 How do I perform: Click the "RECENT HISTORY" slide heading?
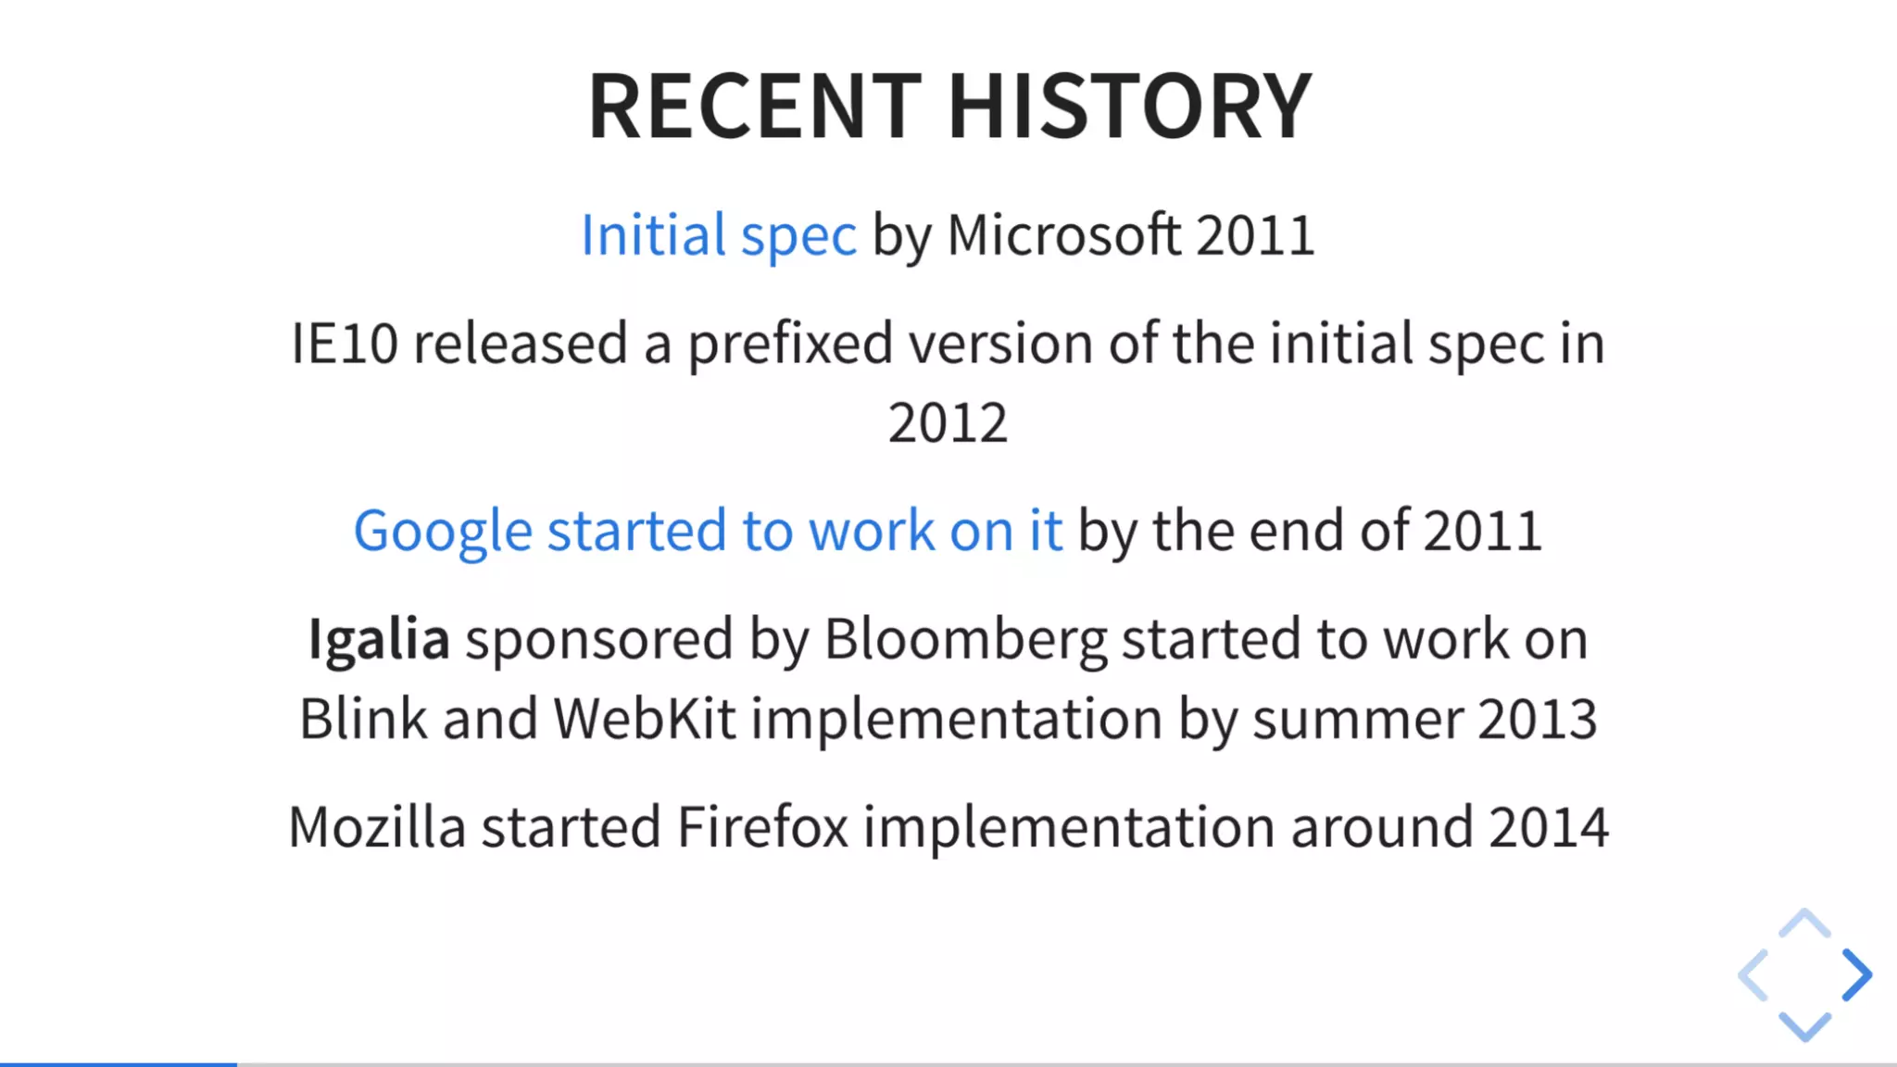[949, 106]
